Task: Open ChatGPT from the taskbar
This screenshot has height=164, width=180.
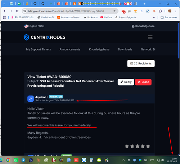Action: (x=46, y=160)
